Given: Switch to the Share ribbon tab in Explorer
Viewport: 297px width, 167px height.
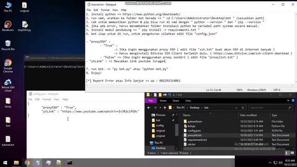Looking at the screenshot, I should pyautogui.click(x=176, y=101).
